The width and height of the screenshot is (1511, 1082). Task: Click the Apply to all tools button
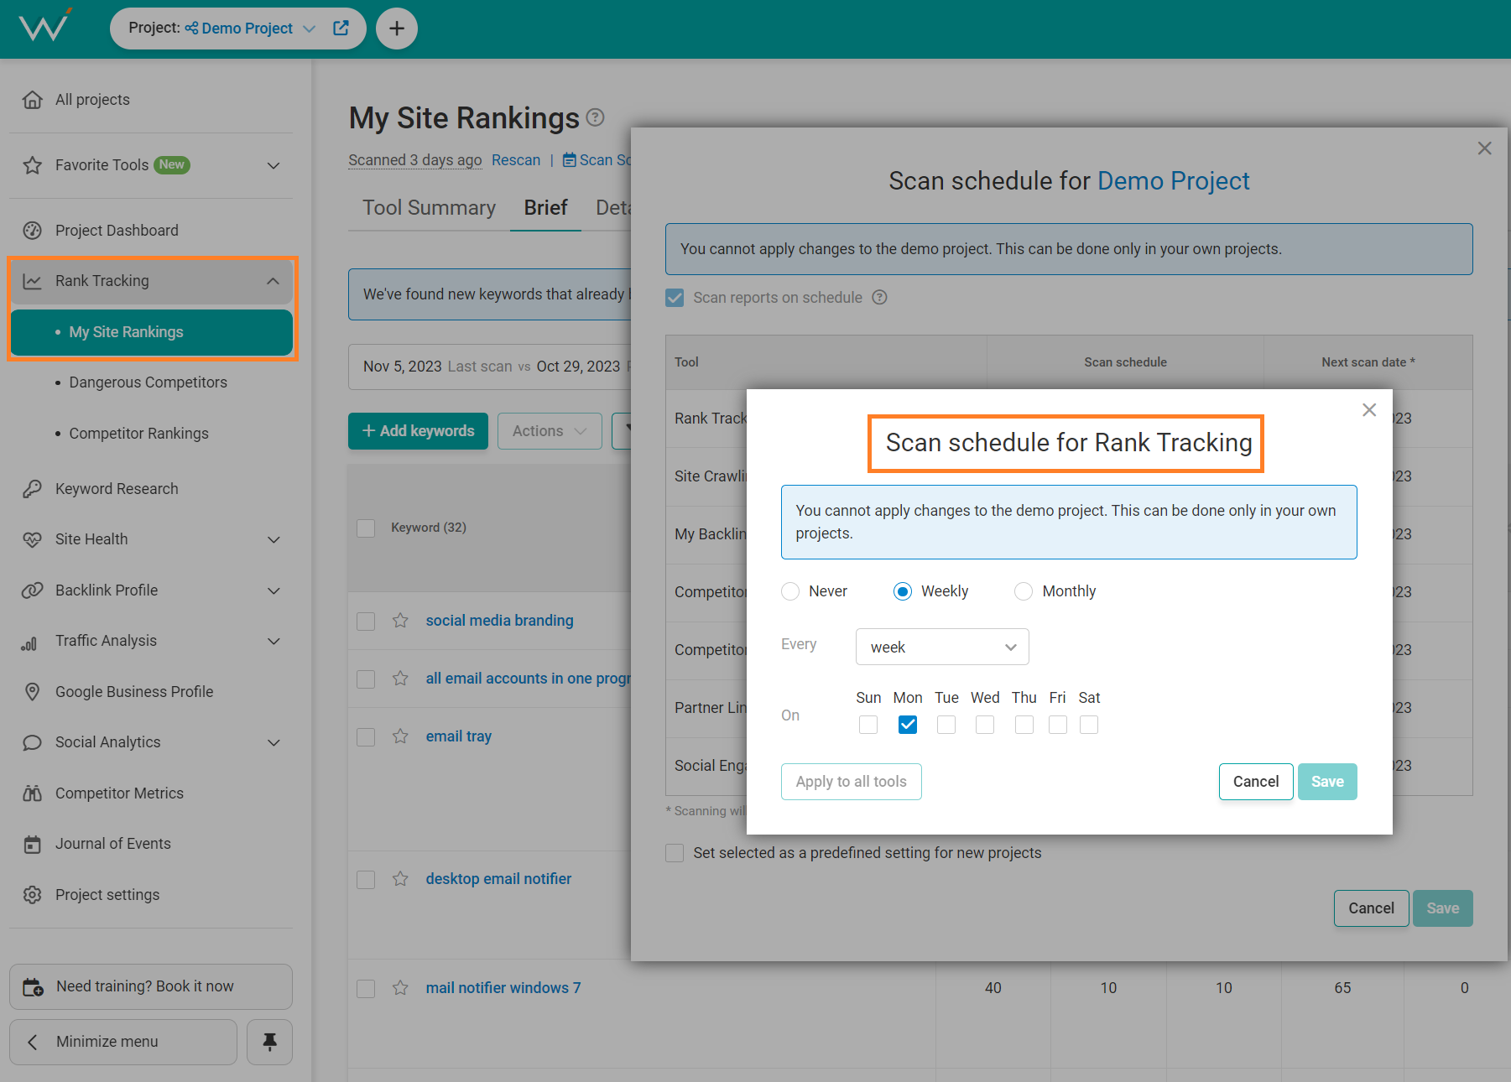(851, 781)
